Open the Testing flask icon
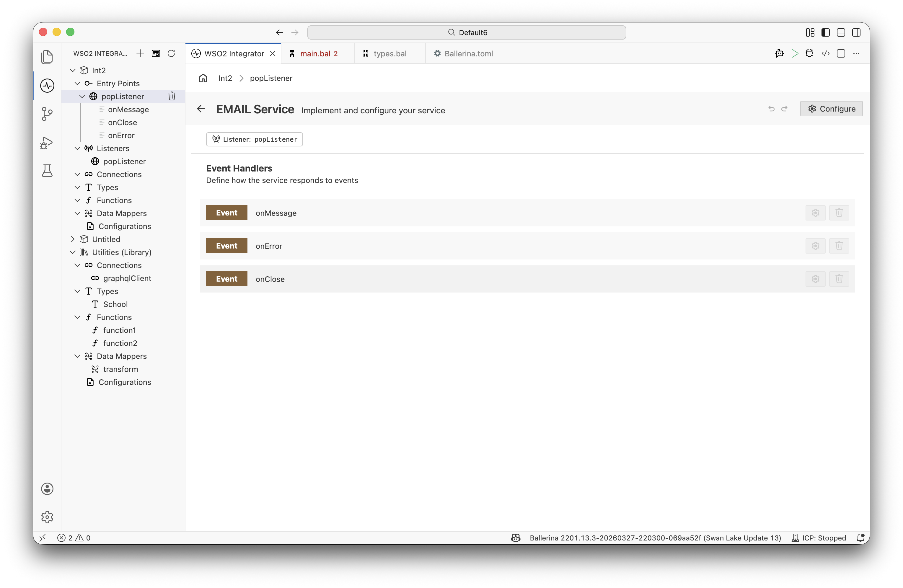Viewport: 903px width, 588px height. click(47, 171)
